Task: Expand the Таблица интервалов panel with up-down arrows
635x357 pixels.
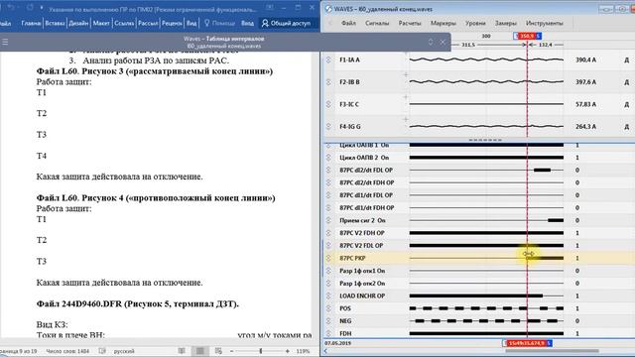Action: pos(431,42)
